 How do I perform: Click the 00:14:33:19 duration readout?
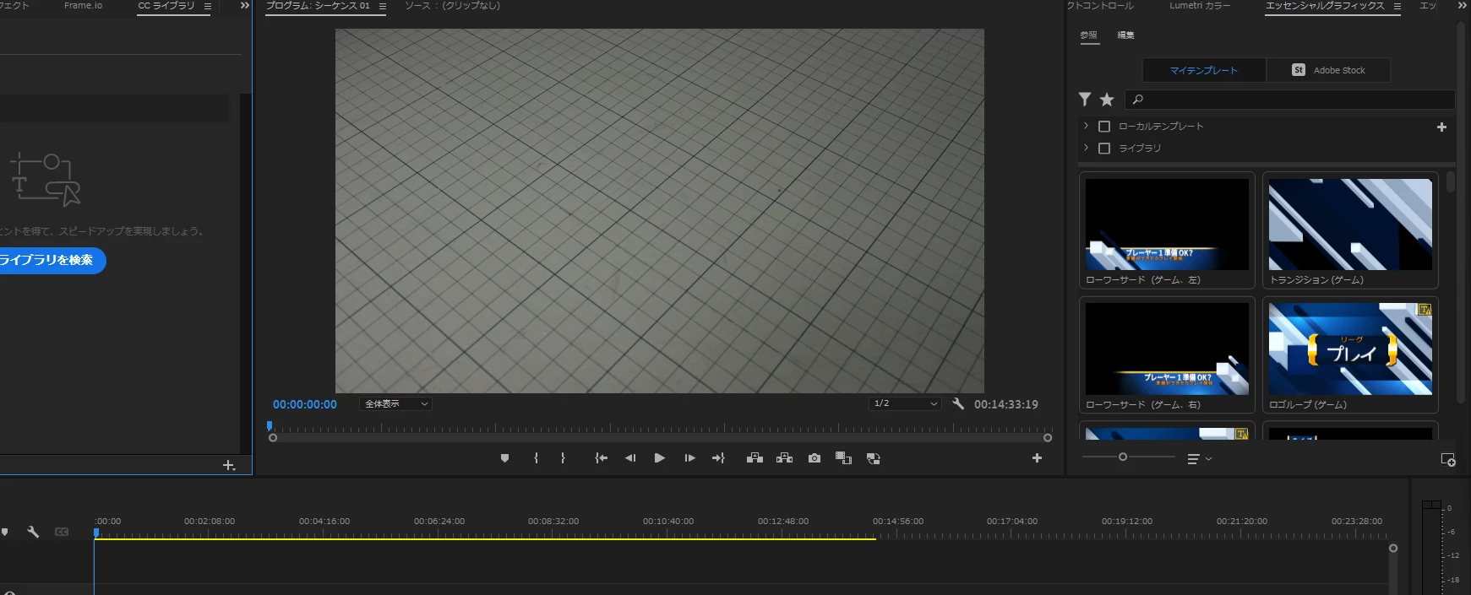pyautogui.click(x=1006, y=404)
